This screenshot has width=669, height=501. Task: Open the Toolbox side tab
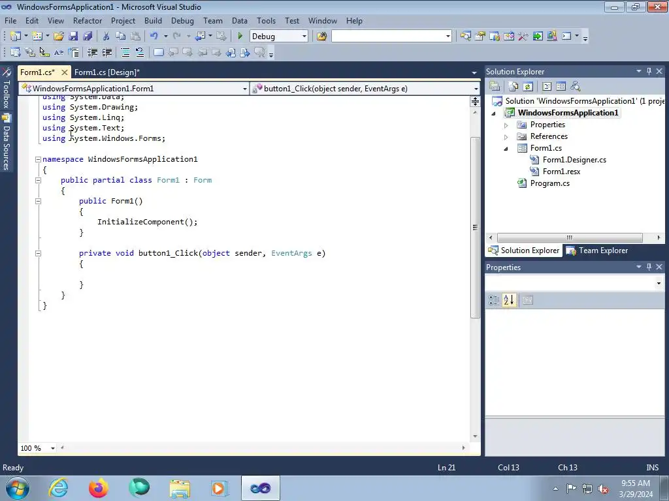coord(7,88)
